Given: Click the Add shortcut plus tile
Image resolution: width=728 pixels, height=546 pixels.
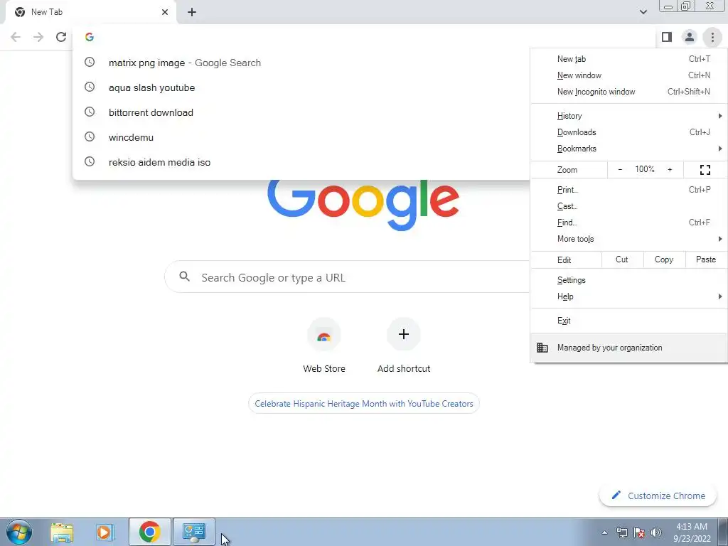Looking at the screenshot, I should pyautogui.click(x=404, y=346).
